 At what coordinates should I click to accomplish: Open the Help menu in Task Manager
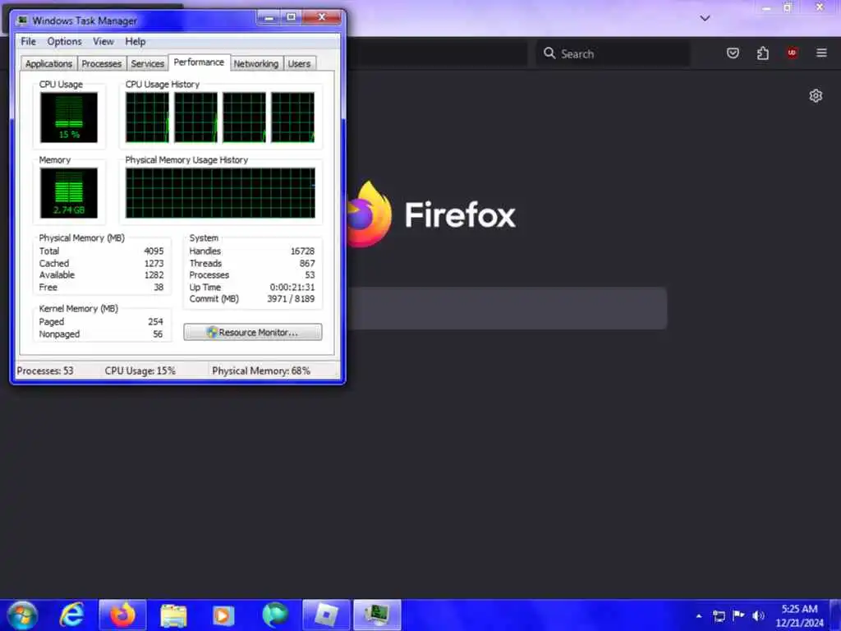[136, 41]
